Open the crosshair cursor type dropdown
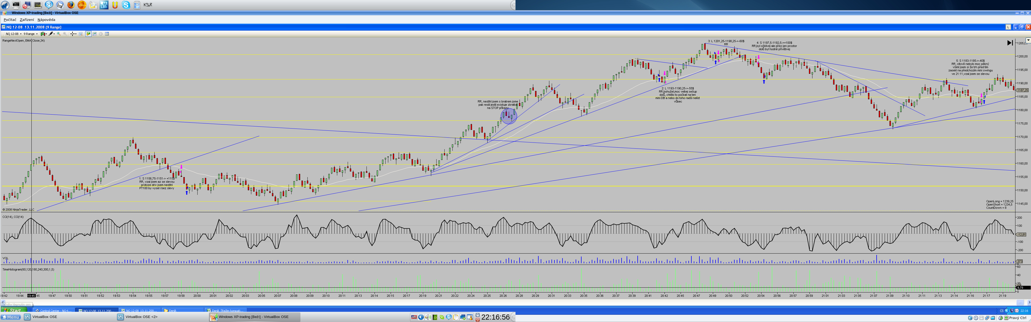The image size is (1031, 322). coord(76,34)
